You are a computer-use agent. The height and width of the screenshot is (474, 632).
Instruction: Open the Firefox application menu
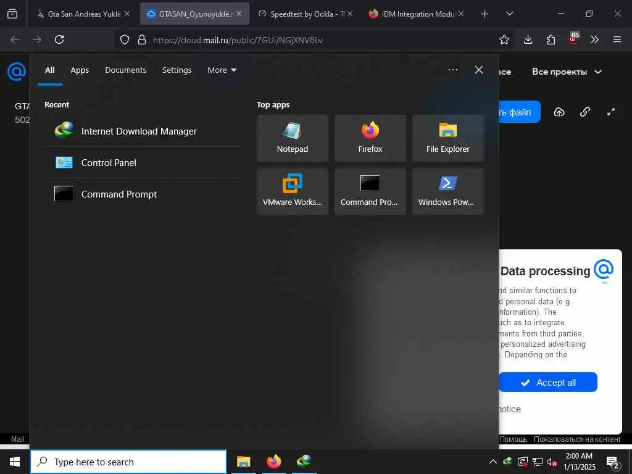pyautogui.click(x=617, y=39)
